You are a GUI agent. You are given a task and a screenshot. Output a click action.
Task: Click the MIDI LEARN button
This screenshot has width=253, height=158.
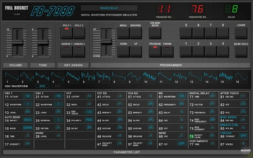click(241, 33)
